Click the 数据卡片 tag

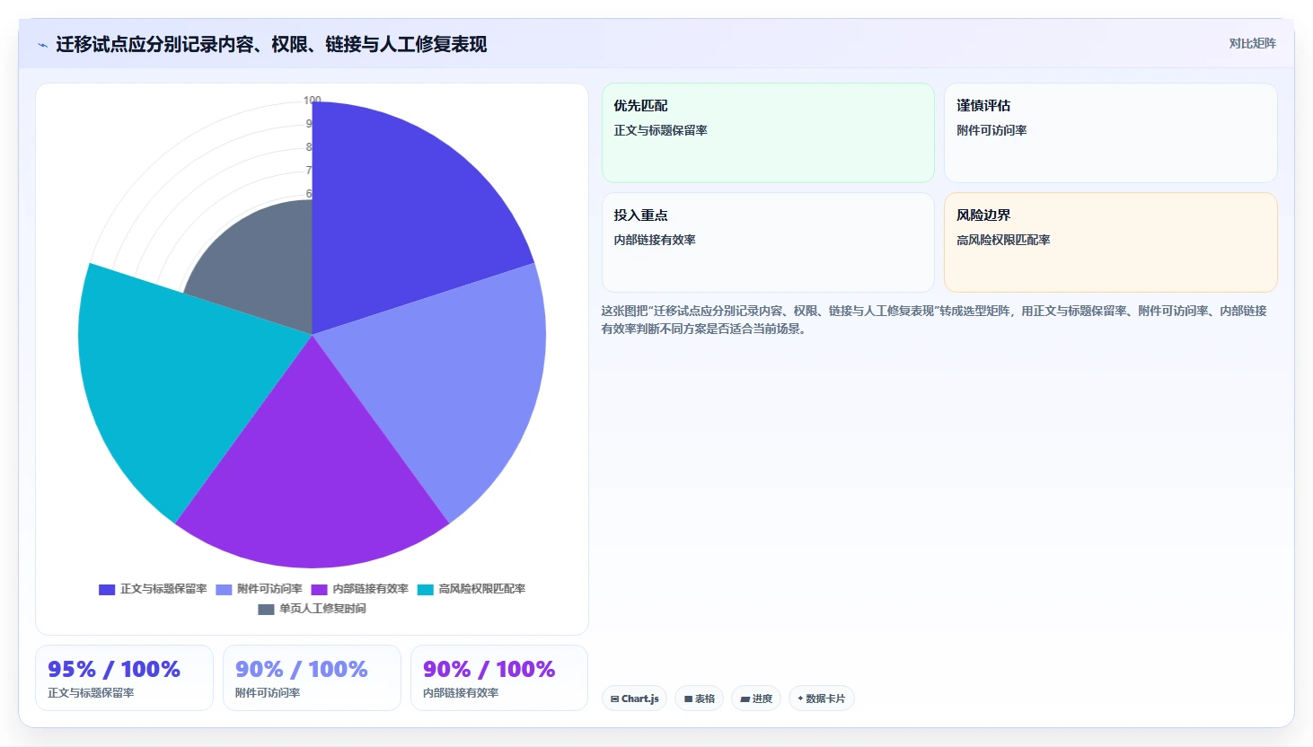coord(821,699)
